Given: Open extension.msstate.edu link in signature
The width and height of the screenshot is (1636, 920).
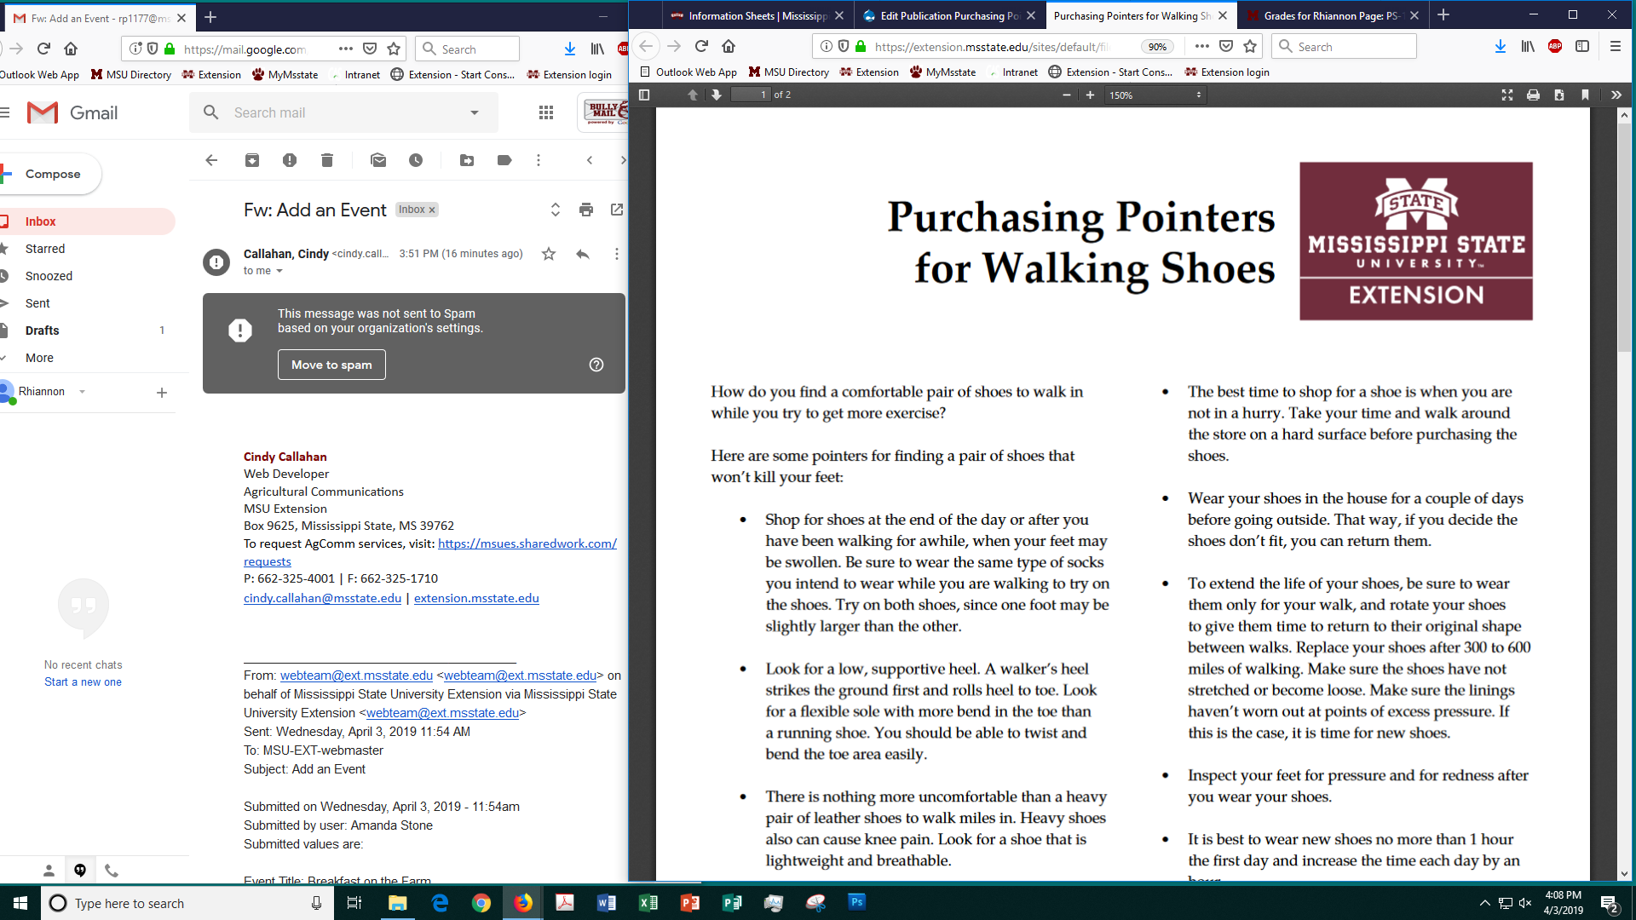Looking at the screenshot, I should coord(476,598).
